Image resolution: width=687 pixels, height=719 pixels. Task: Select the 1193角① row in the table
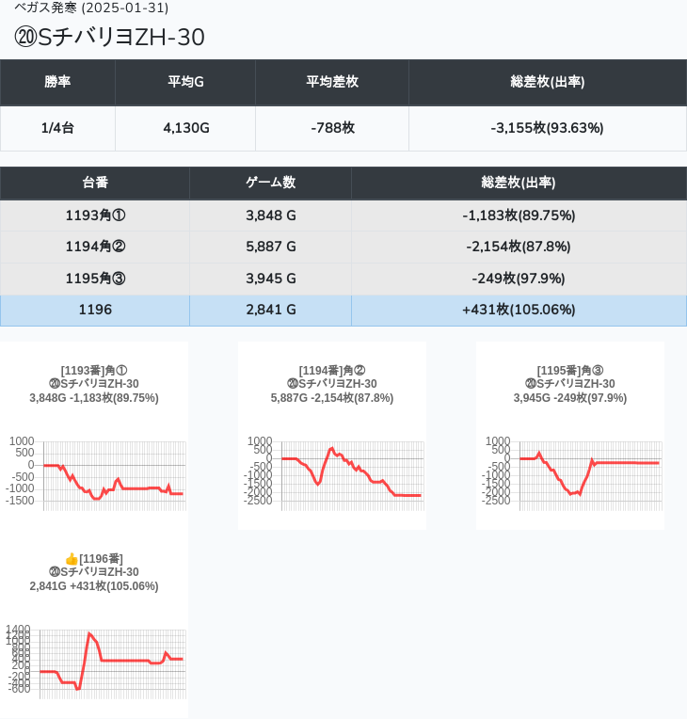pyautogui.click(x=95, y=216)
